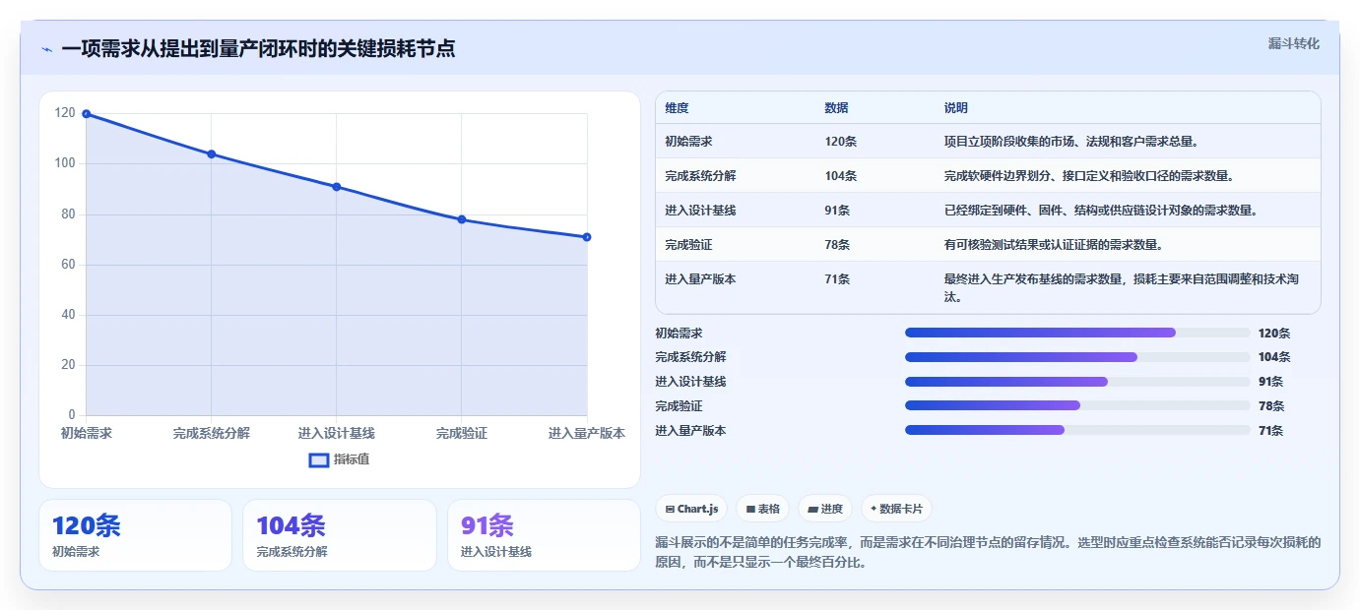Click the chart data point for 完成系统分解
Screen dimensions: 1360x610
pos(212,154)
